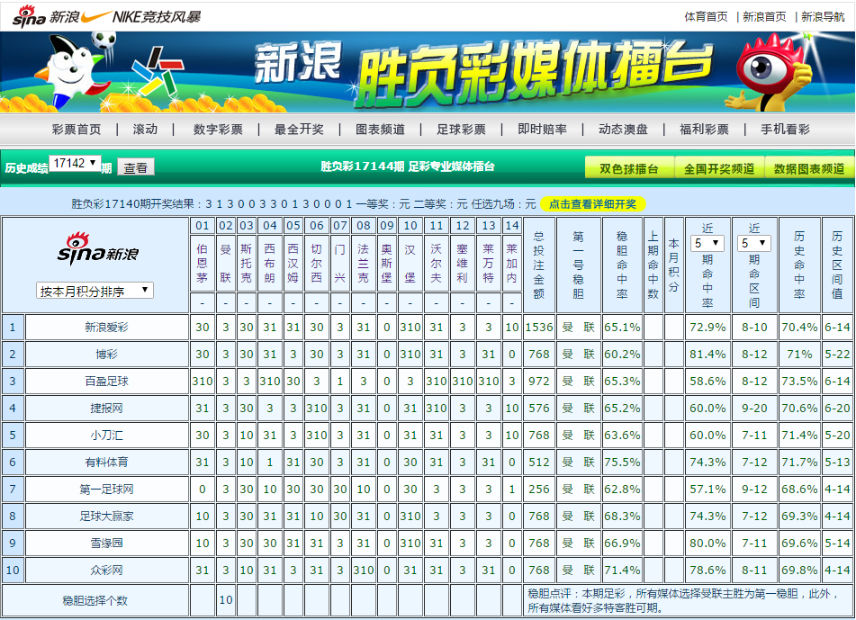Click 胜负彩17144期 足彩专业媒体擂台 title
This screenshot has width=856, height=620.
(407, 166)
